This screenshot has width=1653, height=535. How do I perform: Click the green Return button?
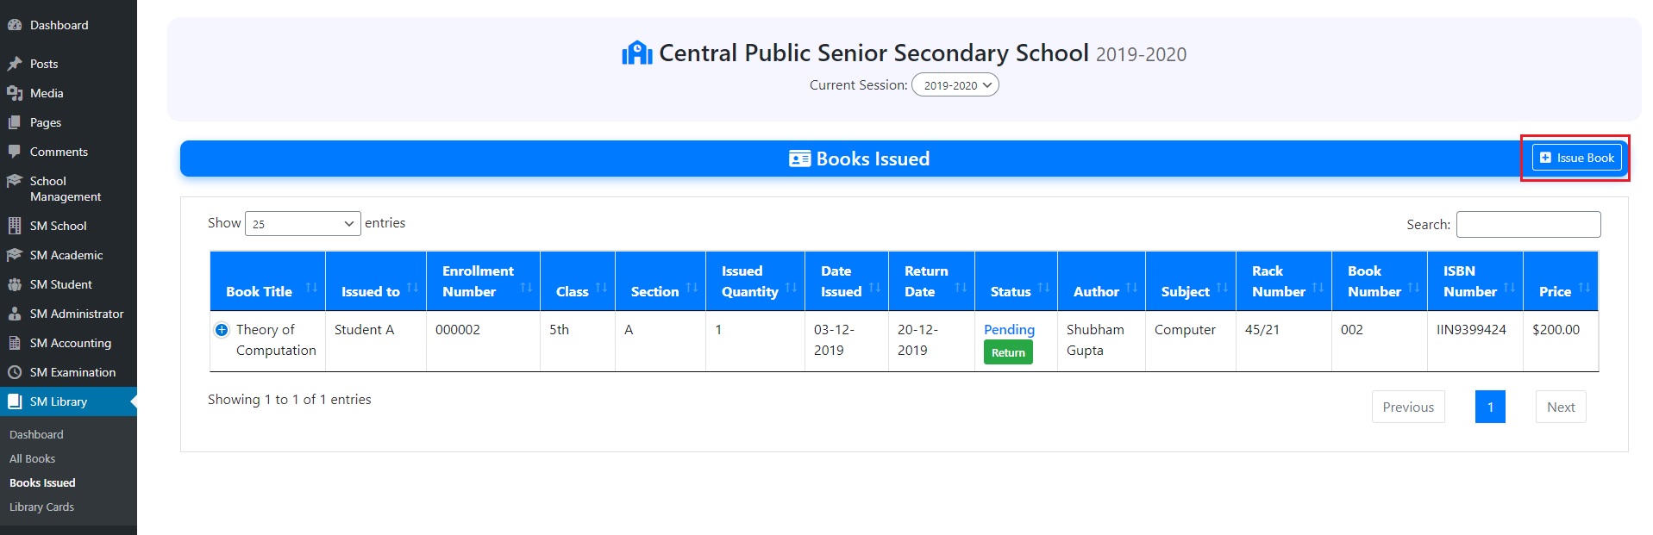pyautogui.click(x=1008, y=352)
